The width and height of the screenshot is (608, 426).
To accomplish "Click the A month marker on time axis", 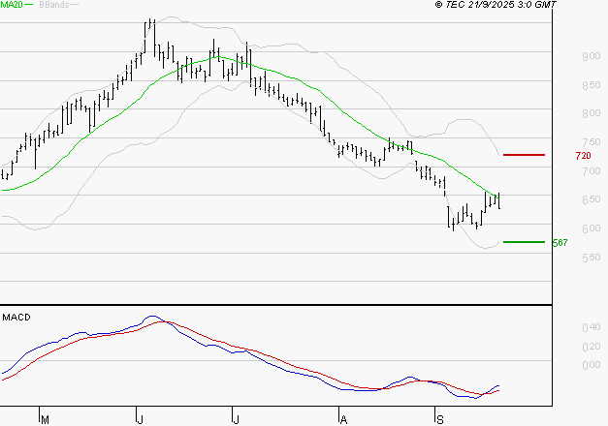I will pos(343,420).
